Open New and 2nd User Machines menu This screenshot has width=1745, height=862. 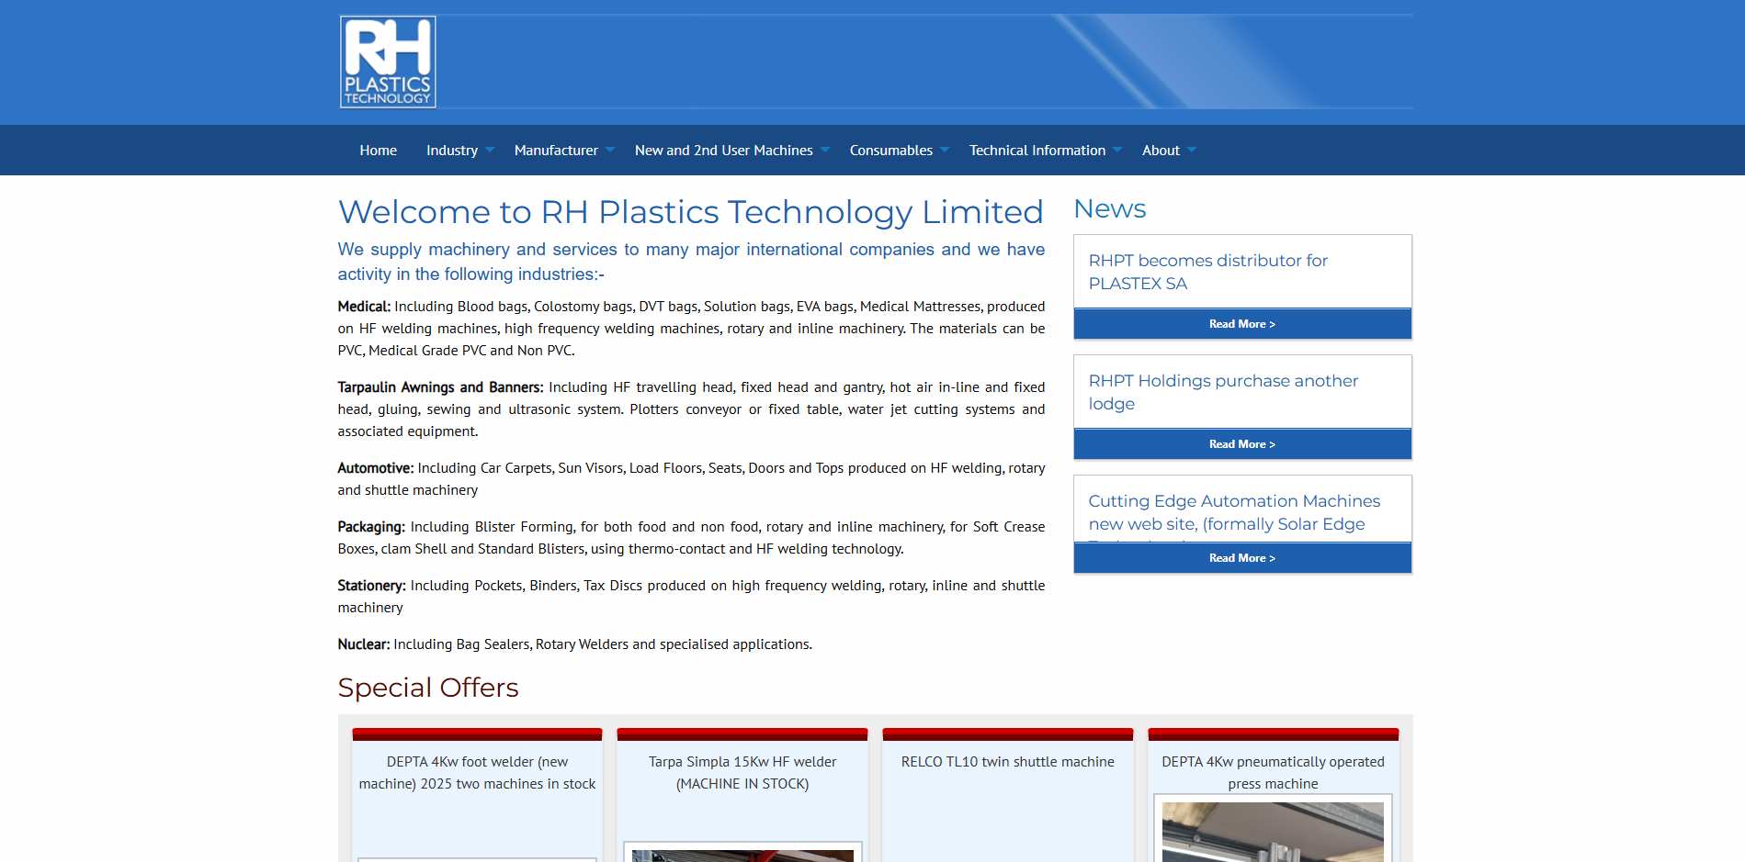pos(723,151)
